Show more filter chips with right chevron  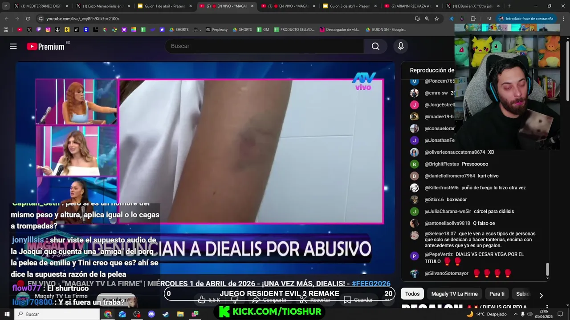click(x=541, y=295)
